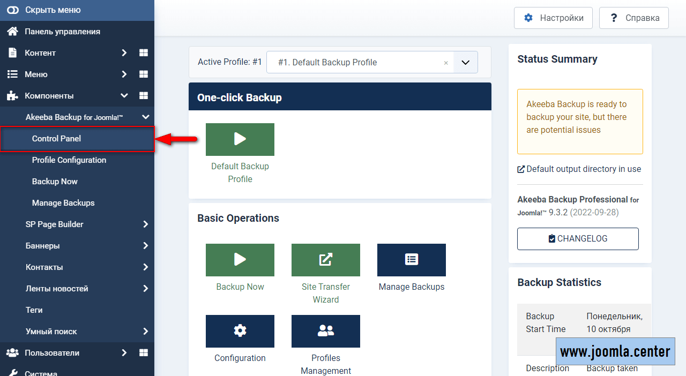Open the CHANGELOG button
The width and height of the screenshot is (686, 376).
pos(578,239)
